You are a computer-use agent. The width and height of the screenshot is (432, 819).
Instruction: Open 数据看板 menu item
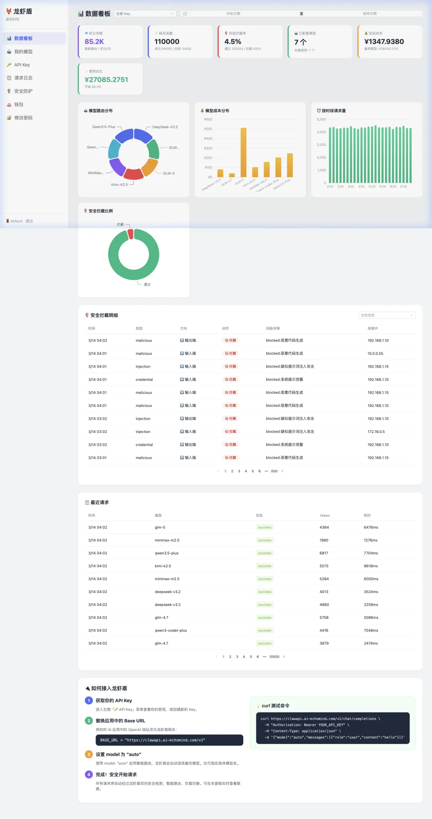pos(34,38)
